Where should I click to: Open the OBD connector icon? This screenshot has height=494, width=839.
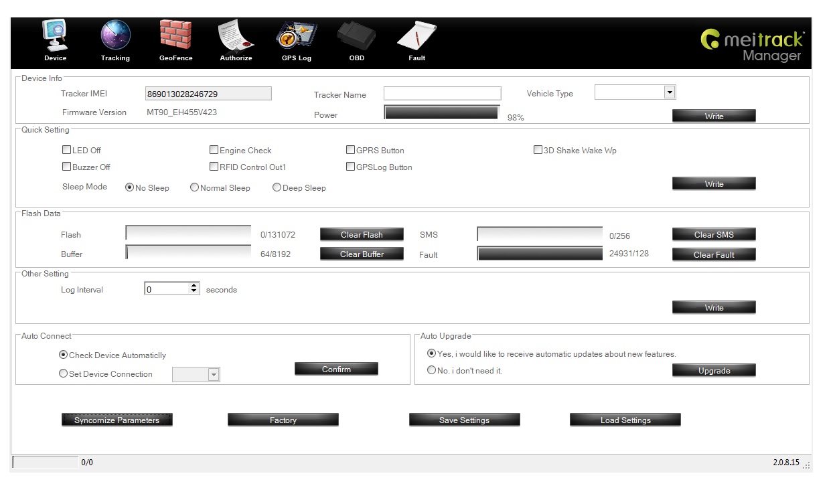point(356,38)
